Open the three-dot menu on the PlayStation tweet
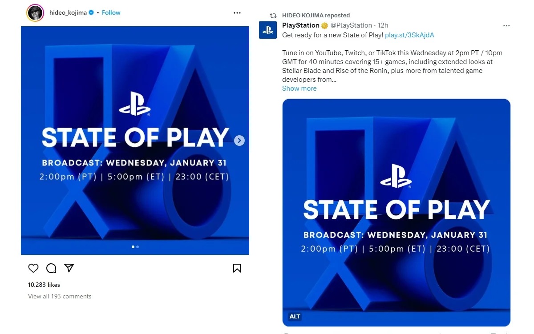Screen dimensions: 534x334 506,25
